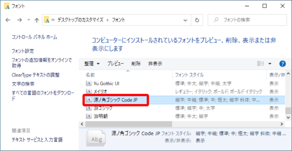
Task: Click the search magnifier icon
Action: 216,20
